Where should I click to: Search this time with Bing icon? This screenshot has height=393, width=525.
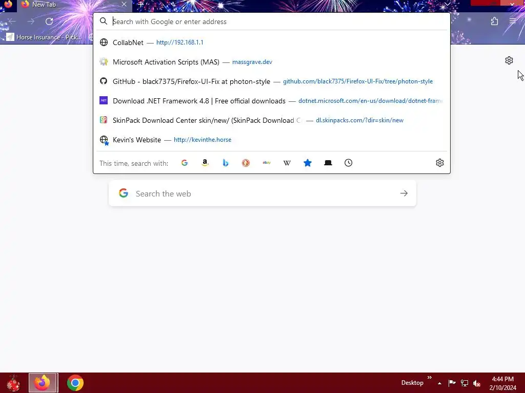(226, 163)
